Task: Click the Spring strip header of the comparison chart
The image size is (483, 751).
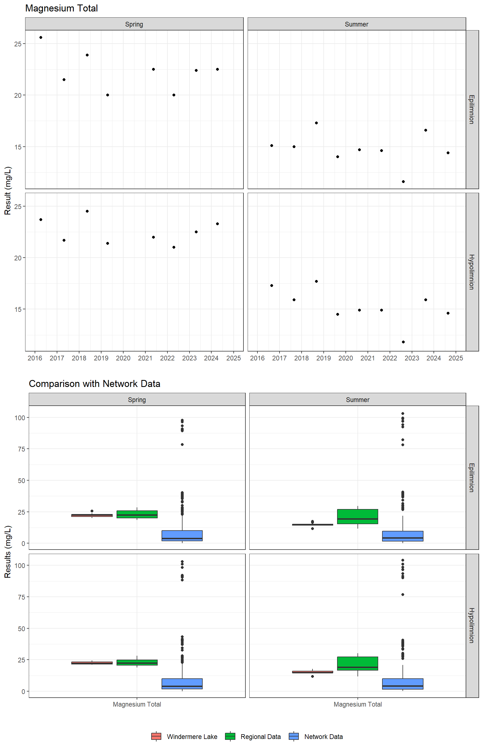Action: (137, 400)
